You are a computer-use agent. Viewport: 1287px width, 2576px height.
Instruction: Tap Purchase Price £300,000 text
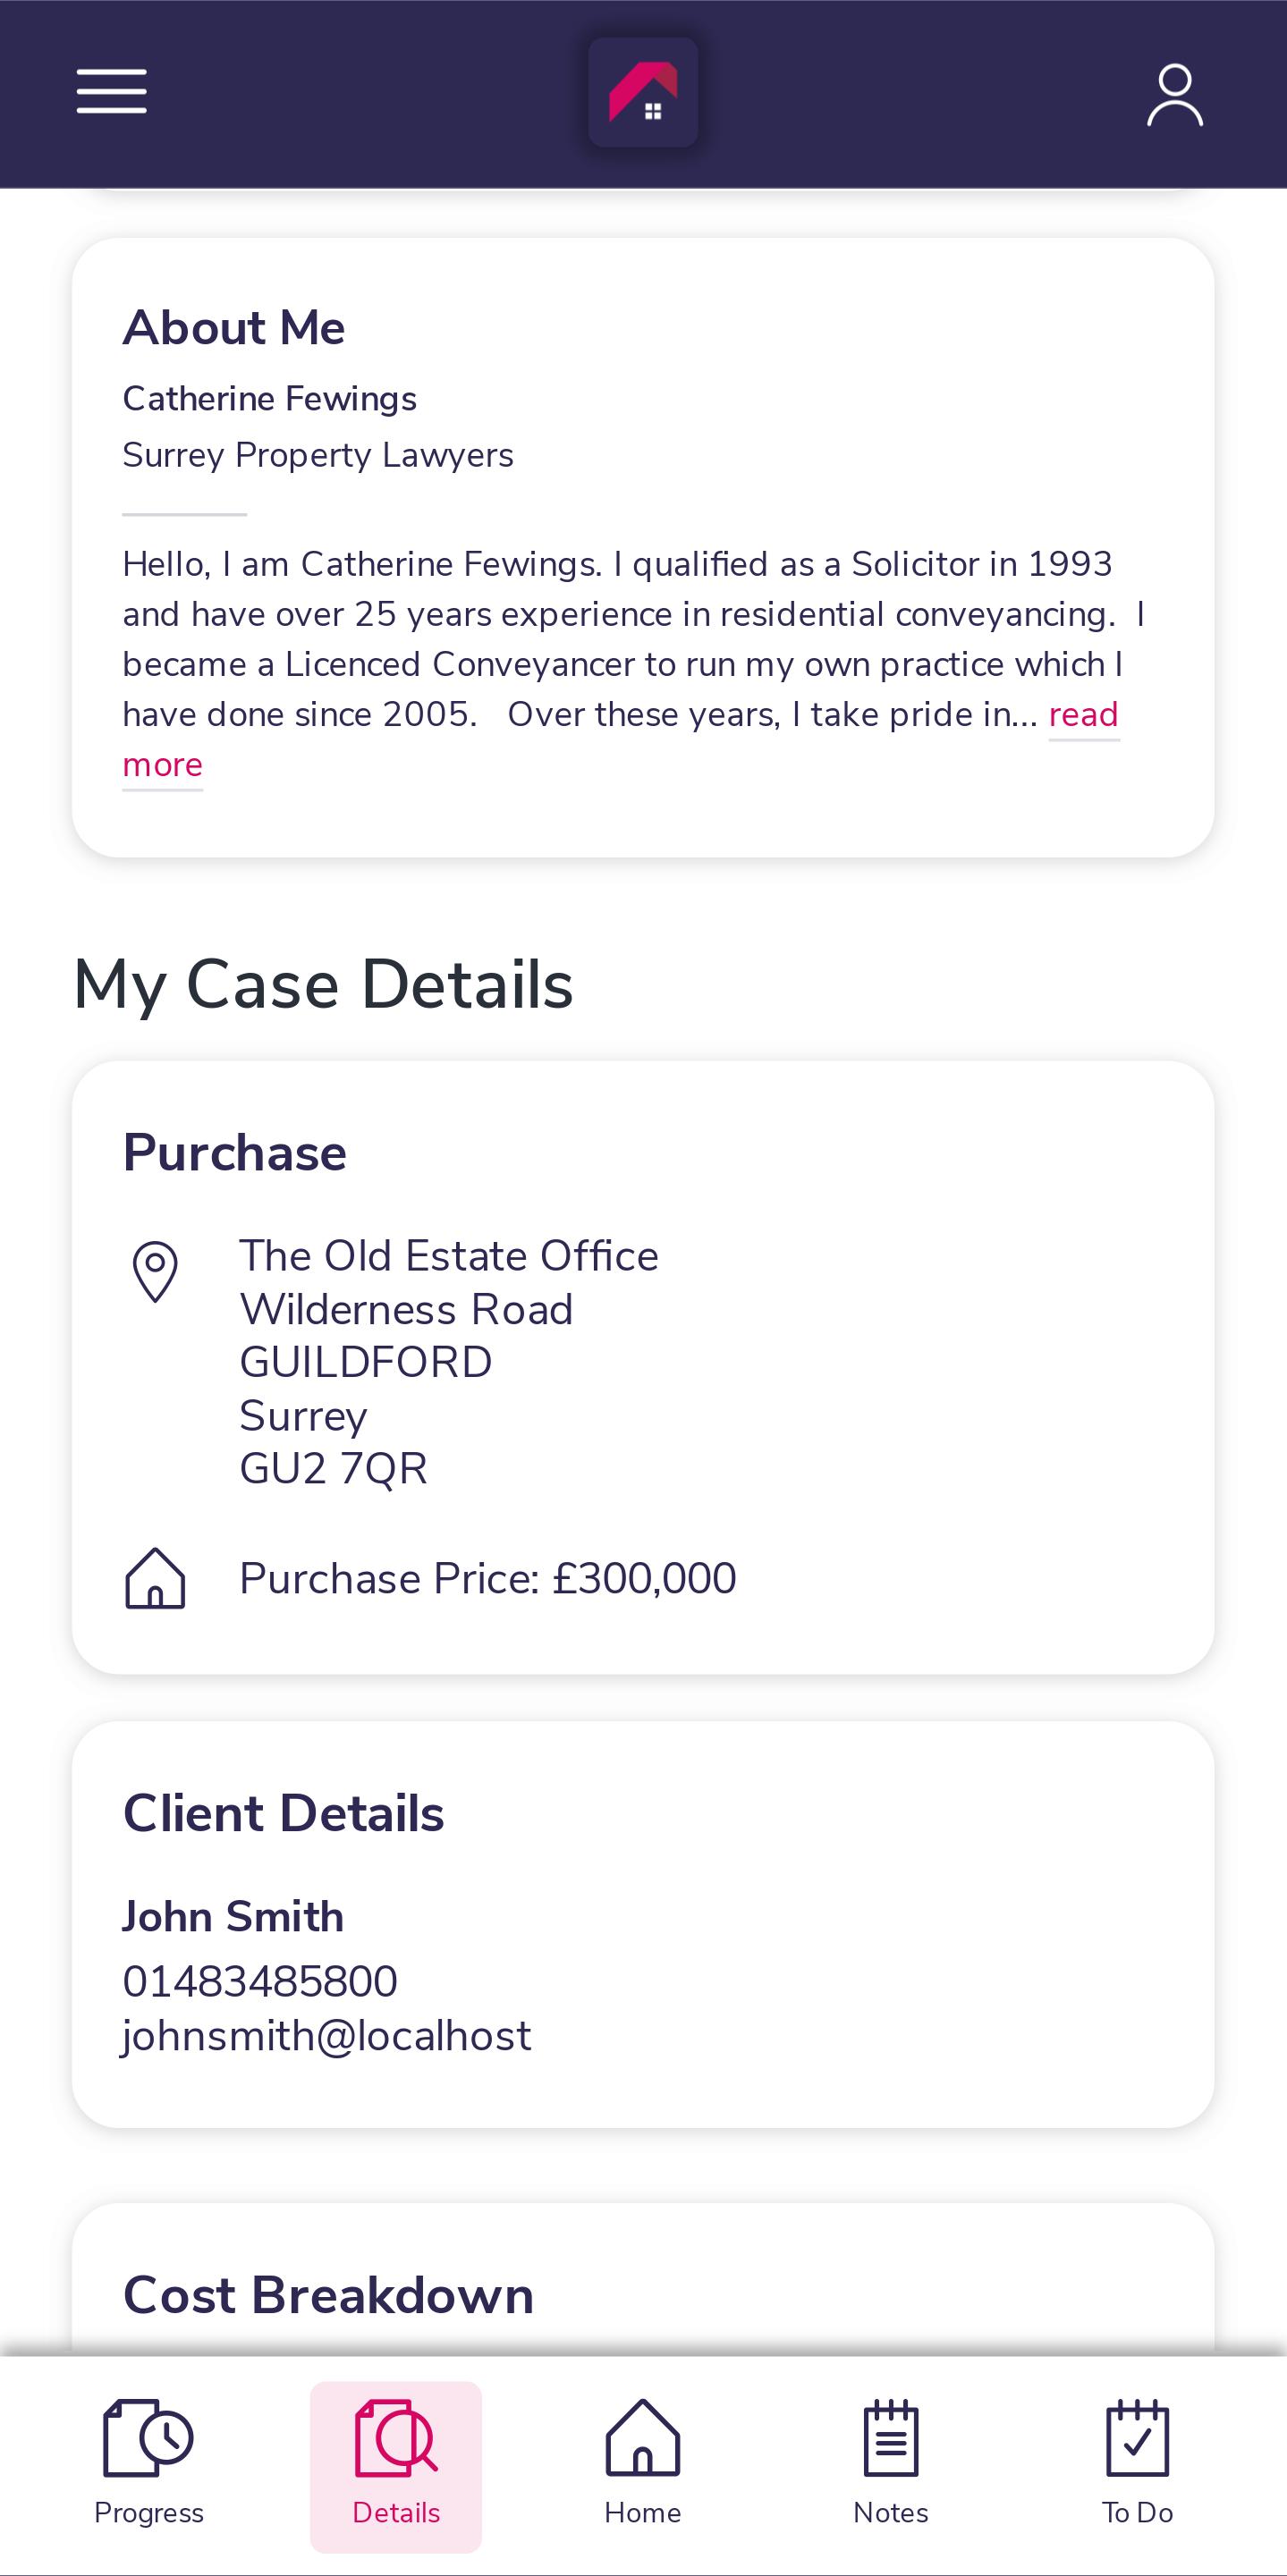[487, 1578]
